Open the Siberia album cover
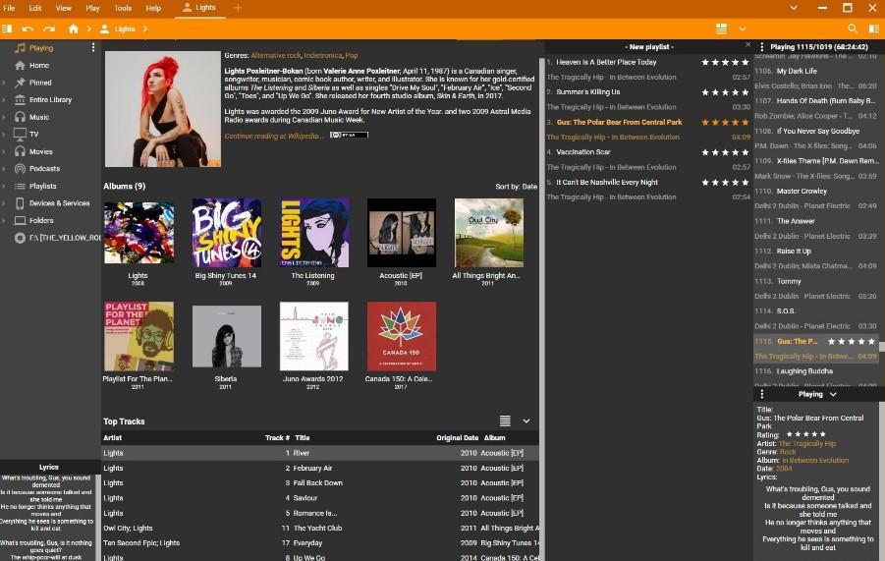The image size is (885, 561). point(226,336)
